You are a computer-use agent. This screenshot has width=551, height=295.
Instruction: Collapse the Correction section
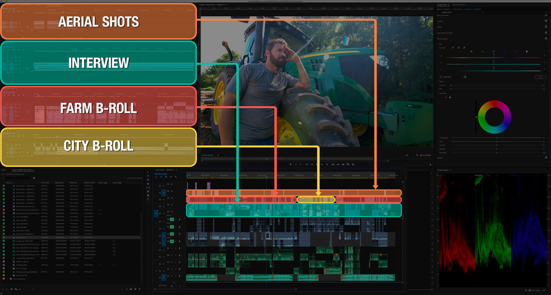(x=438, y=93)
